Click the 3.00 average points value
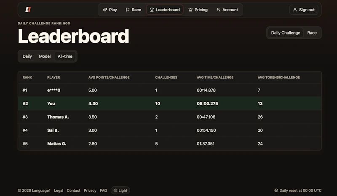The width and height of the screenshot is (337, 196). [93, 130]
